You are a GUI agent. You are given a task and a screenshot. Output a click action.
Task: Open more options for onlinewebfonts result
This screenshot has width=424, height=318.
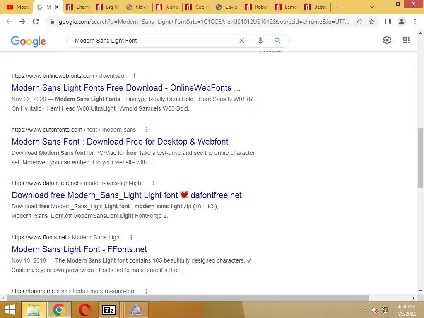point(135,76)
